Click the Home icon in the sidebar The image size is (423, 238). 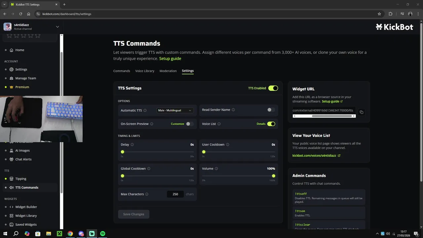[12, 50]
